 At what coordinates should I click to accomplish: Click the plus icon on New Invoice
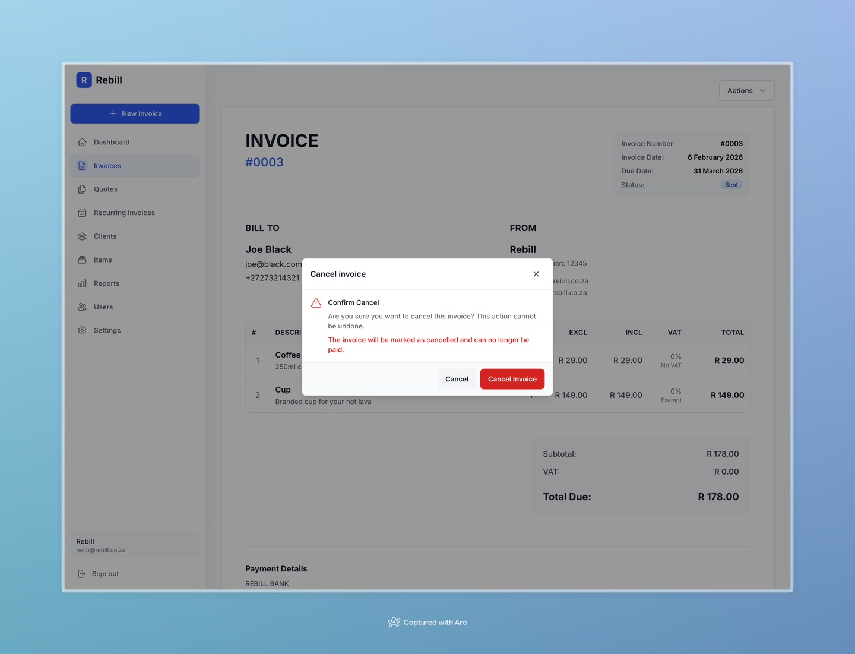coord(112,113)
